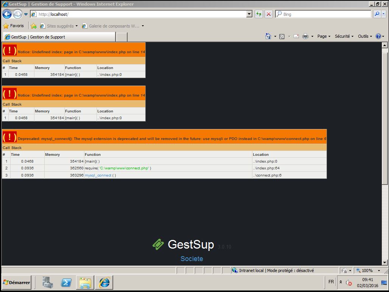This screenshot has width=389, height=292.
Task: Open the Sécurité menu
Action: (344, 36)
